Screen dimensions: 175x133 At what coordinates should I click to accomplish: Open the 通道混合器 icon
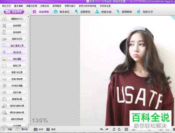pos(4,99)
